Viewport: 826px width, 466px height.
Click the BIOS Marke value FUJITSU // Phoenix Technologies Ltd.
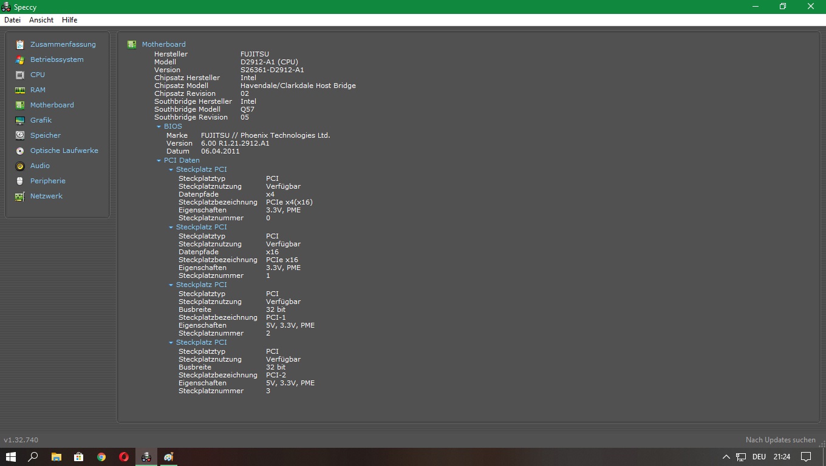(x=265, y=135)
